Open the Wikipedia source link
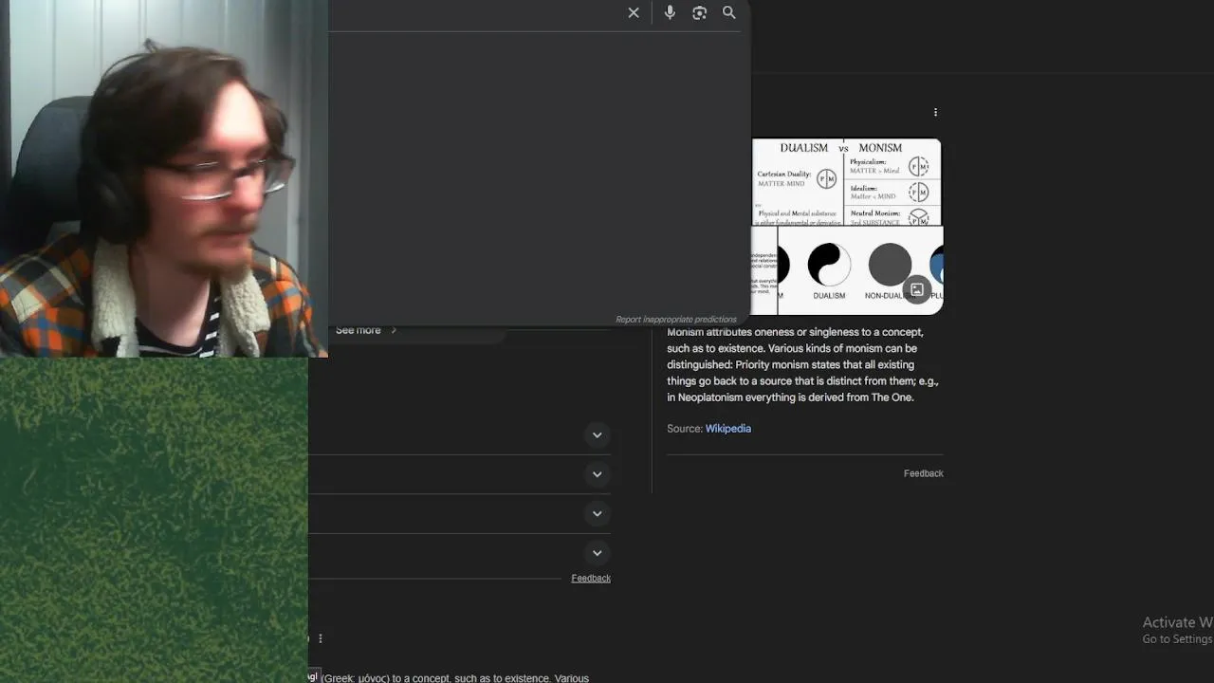Screen dimensions: 1214x683 727,429
